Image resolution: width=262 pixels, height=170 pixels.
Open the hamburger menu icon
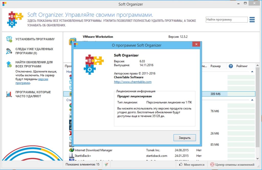coord(252,19)
